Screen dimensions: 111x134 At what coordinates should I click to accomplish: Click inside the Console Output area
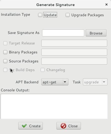pyautogui.click(x=54, y=106)
